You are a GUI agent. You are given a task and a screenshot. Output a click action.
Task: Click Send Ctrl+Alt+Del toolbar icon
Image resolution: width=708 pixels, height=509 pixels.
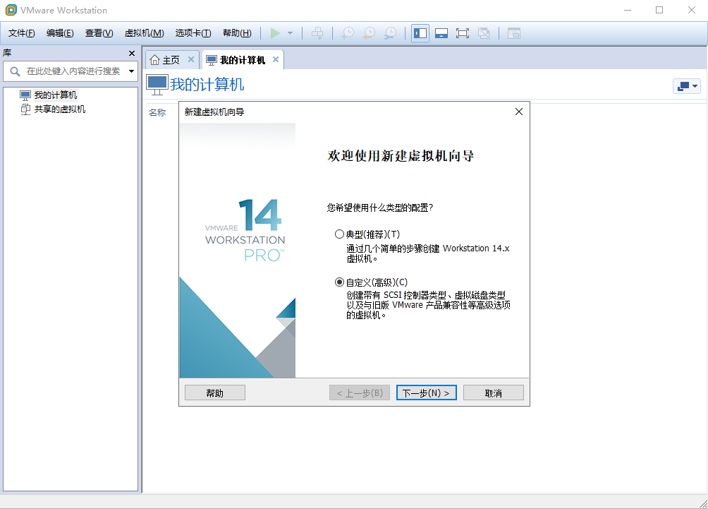317,33
